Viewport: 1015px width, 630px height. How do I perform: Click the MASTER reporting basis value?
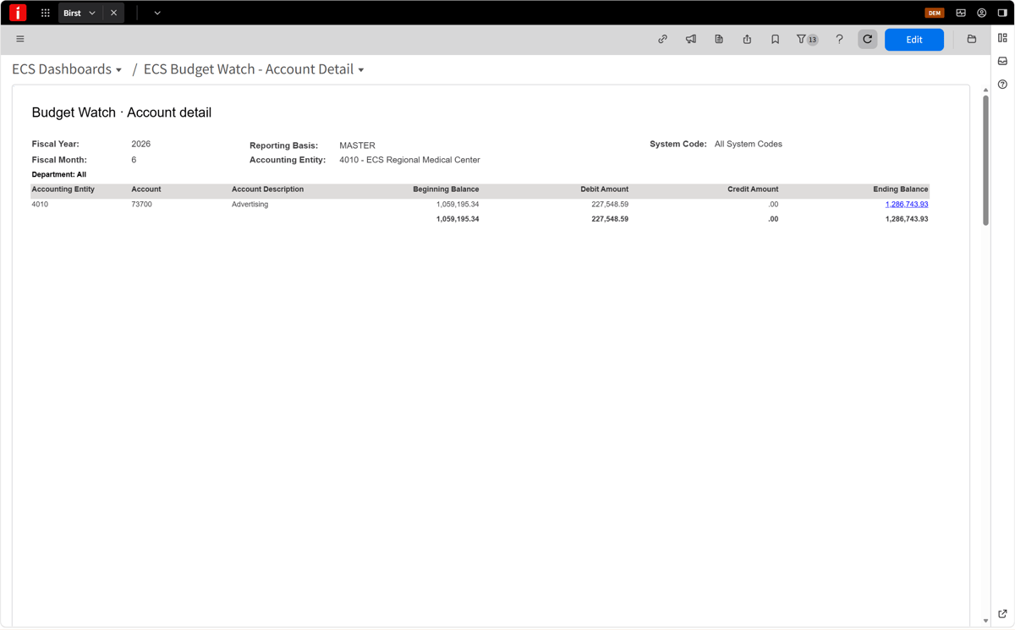coord(357,145)
